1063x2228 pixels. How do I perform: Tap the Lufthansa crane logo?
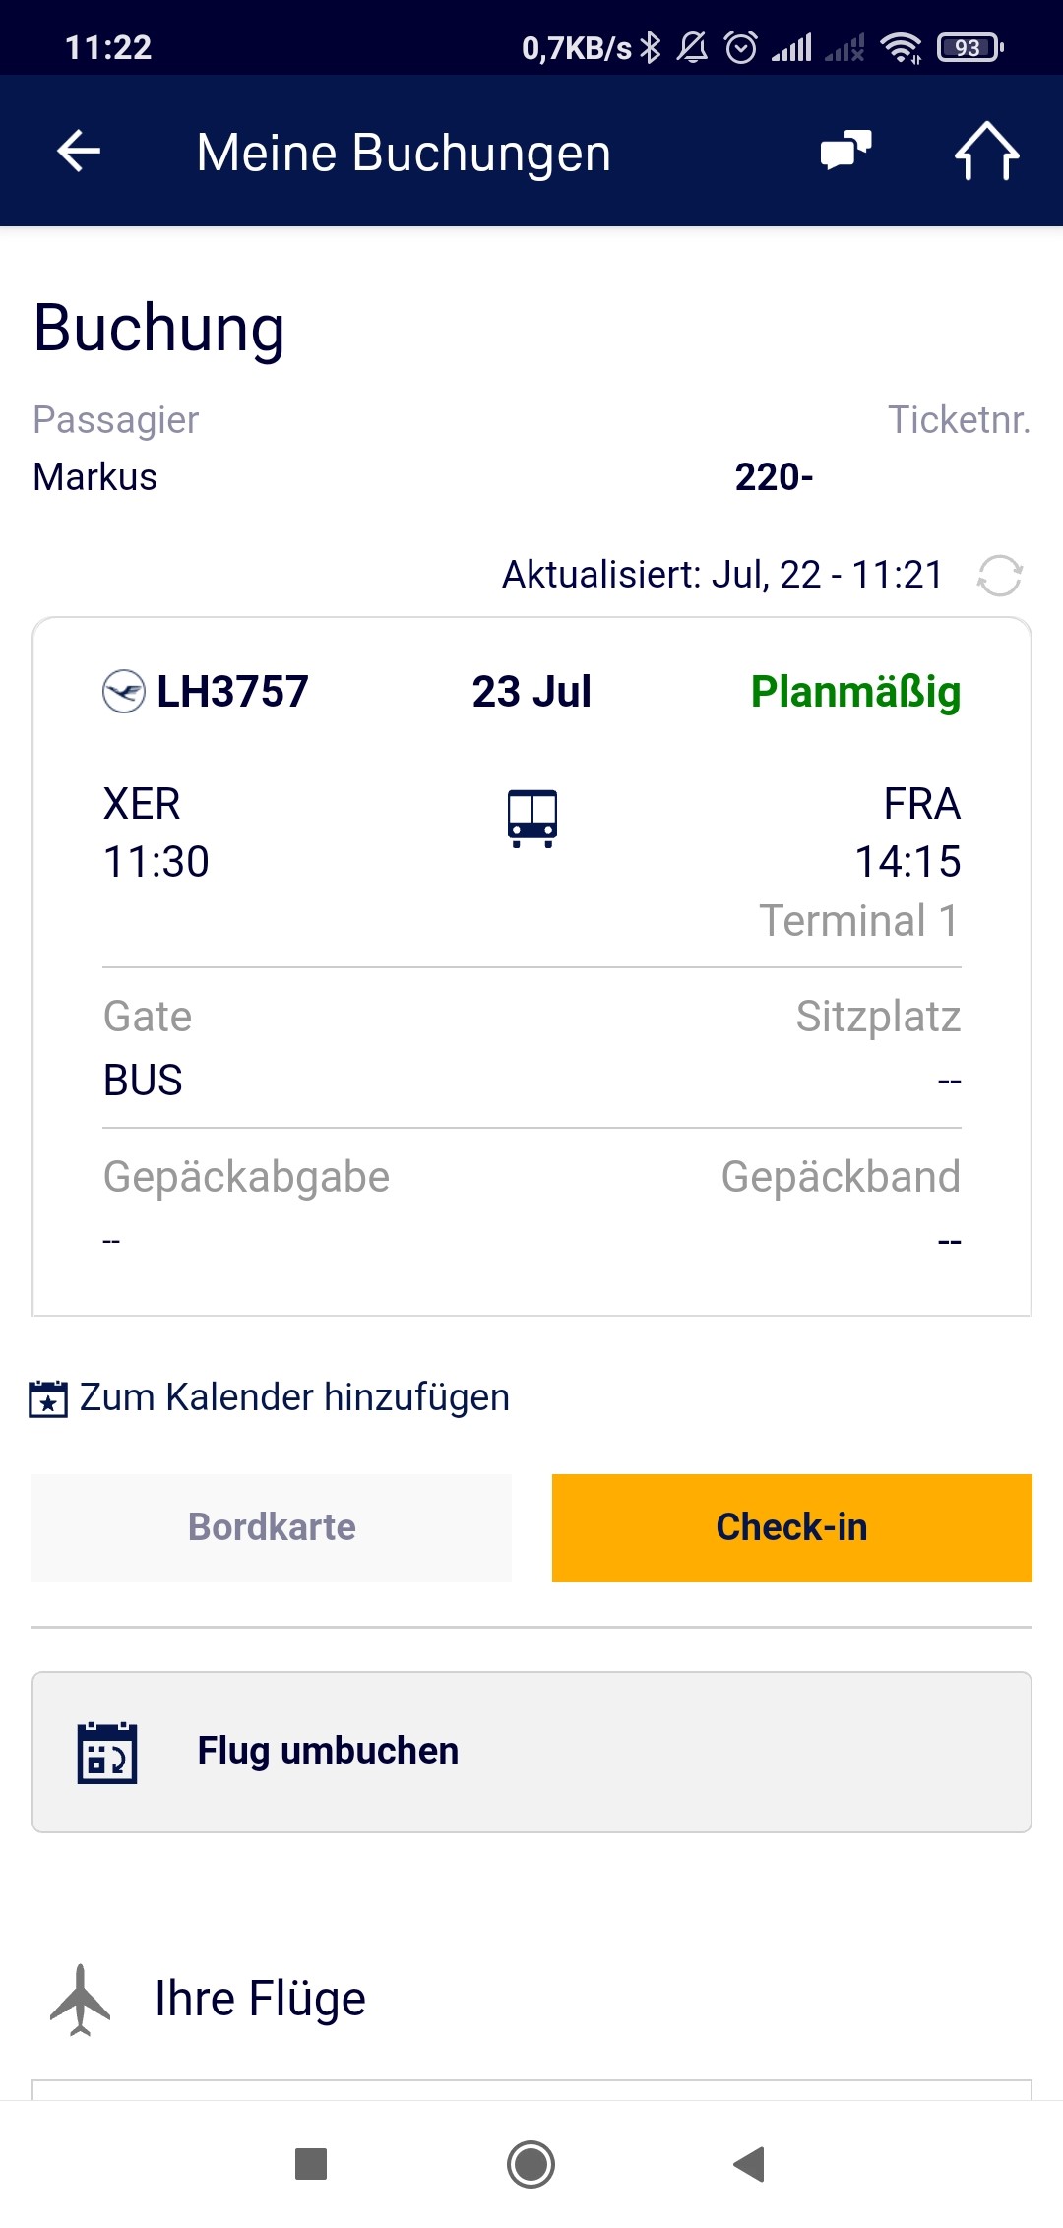[x=124, y=691]
